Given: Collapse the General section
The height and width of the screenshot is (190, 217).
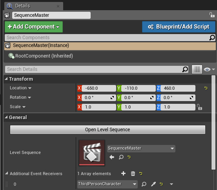Looking at the screenshot, I should (x=6, y=117).
